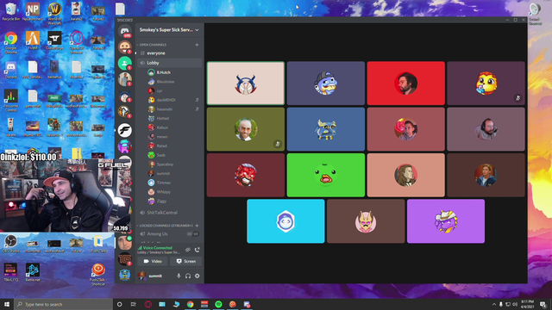Open the taskbar clock and date
This screenshot has height=310, width=552.
click(x=527, y=304)
